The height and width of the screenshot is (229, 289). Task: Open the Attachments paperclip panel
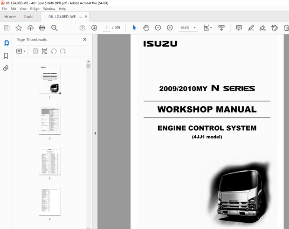coord(6,68)
